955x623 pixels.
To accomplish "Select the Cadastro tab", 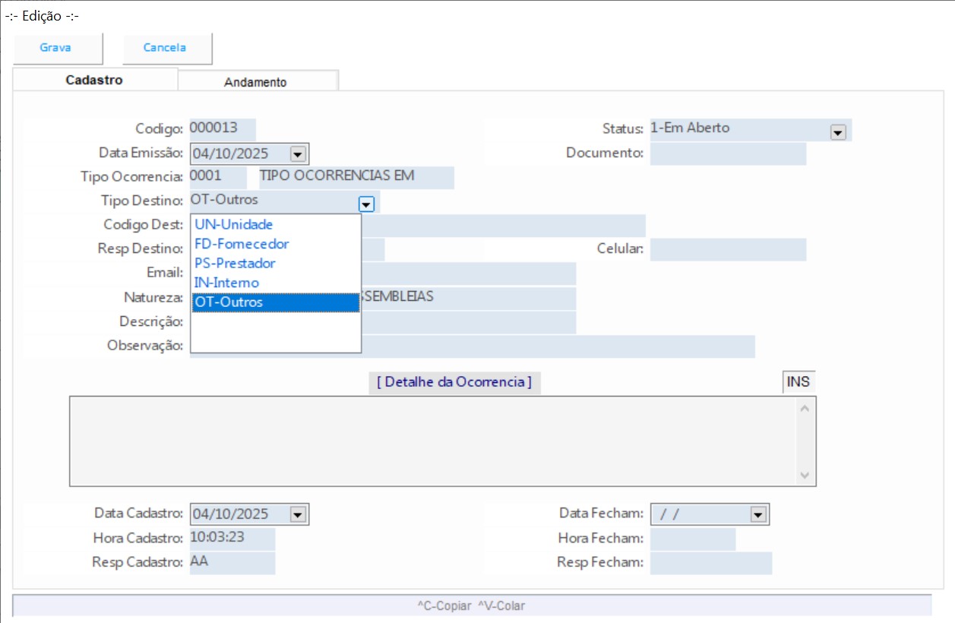I will 94,80.
